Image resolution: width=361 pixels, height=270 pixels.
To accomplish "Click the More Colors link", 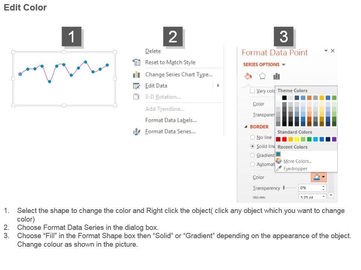I will [x=297, y=161].
